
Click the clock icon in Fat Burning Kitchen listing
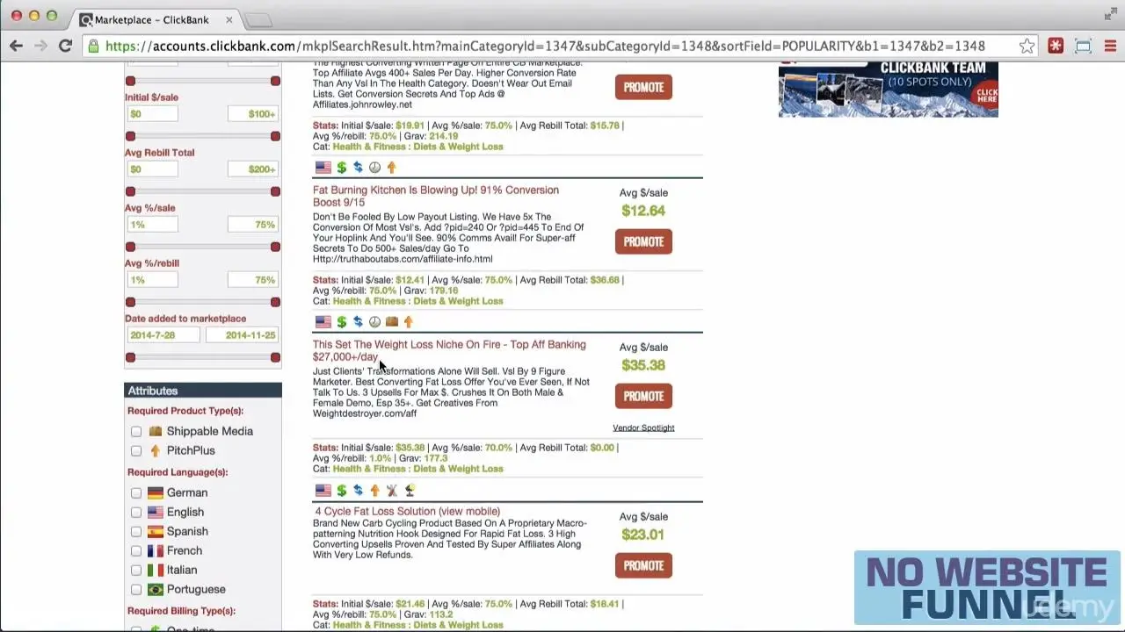coord(374,322)
